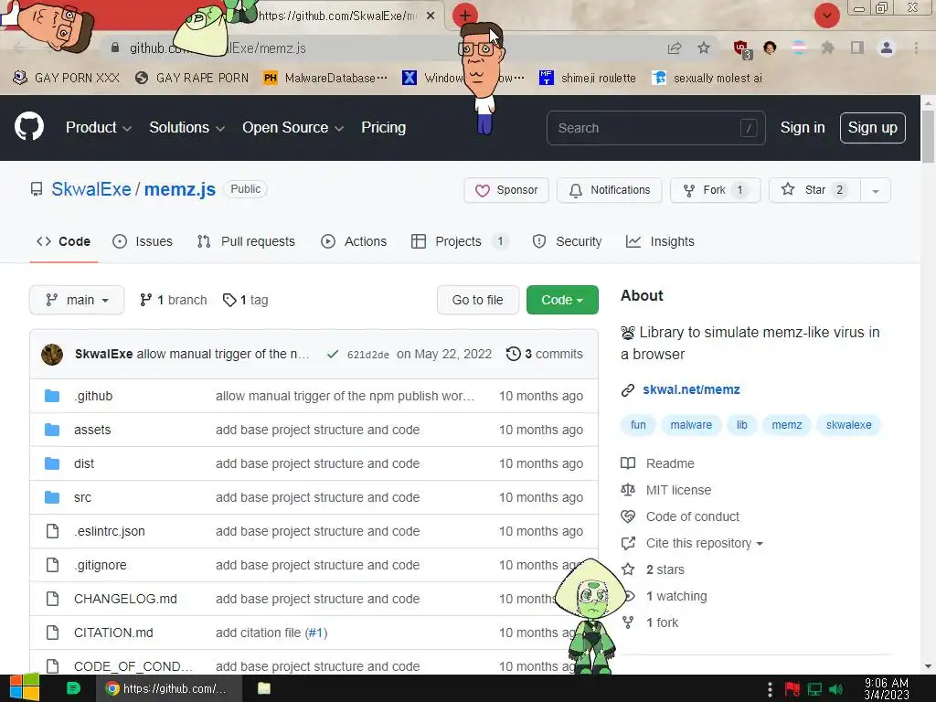The image size is (936, 702).
Task: Switch to the Actions tab
Action: 354,241
